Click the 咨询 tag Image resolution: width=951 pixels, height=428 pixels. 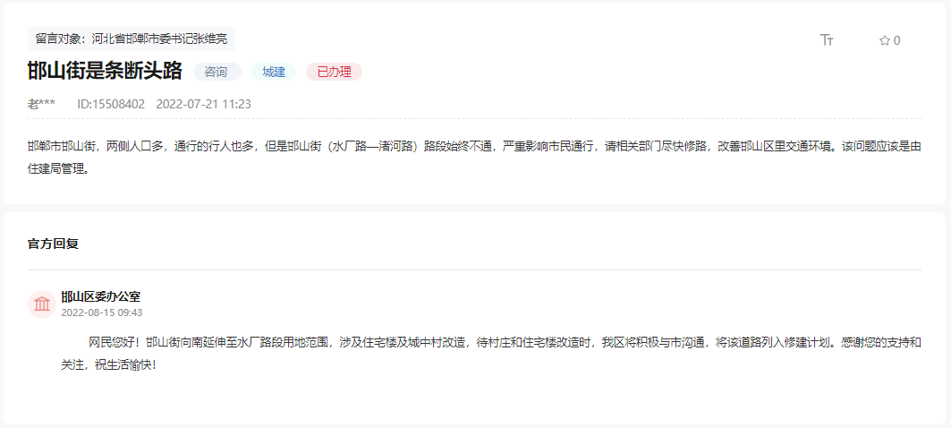(217, 72)
